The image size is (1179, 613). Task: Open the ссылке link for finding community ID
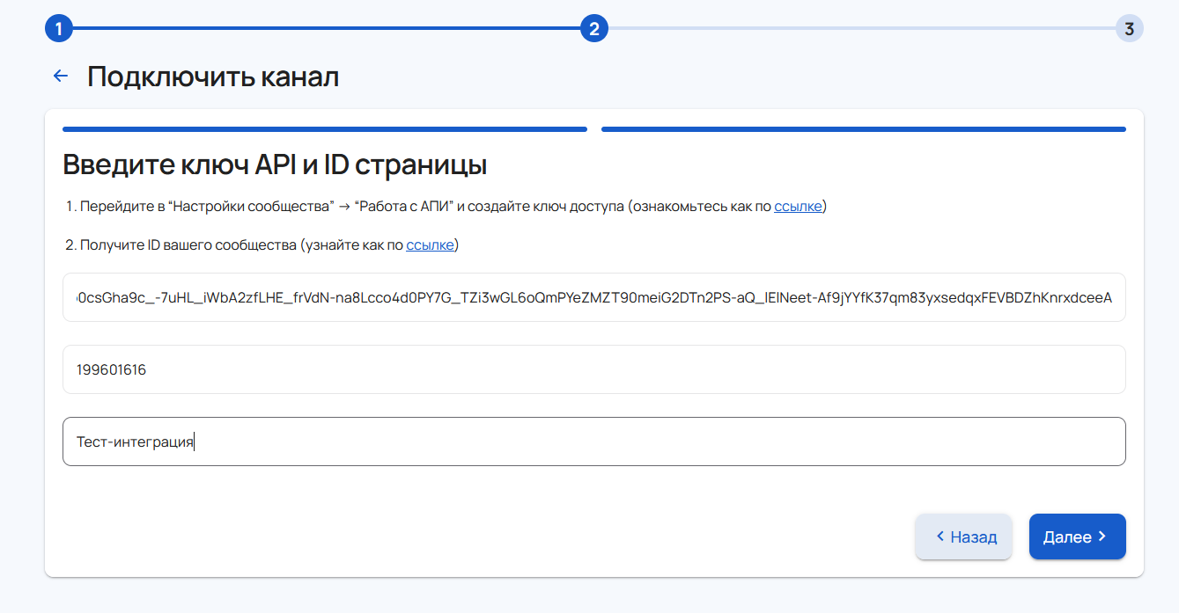[x=430, y=245]
